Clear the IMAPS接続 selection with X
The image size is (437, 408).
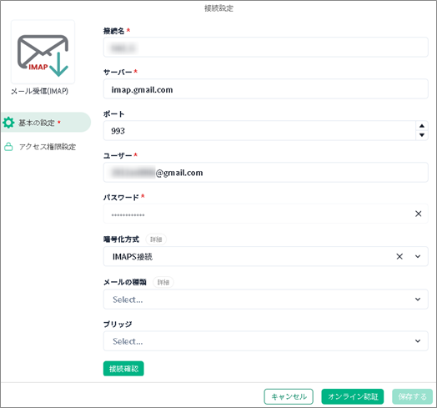[399, 257]
